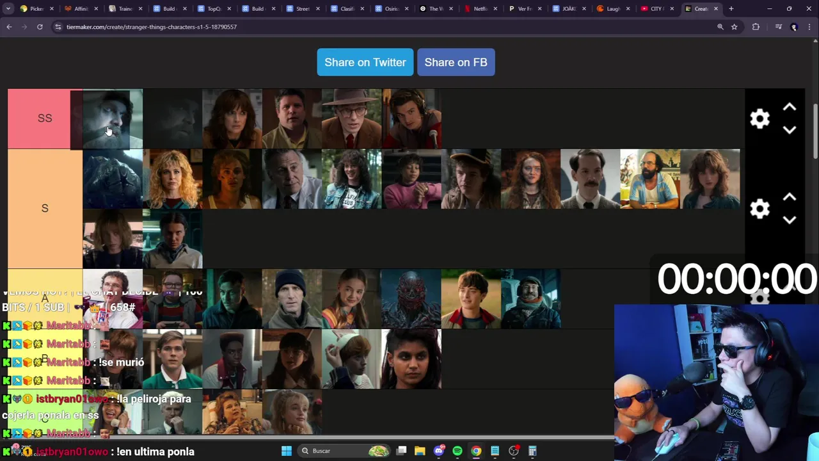The width and height of the screenshot is (819, 461).
Task: Open a new browser tab
Action: 731,9
